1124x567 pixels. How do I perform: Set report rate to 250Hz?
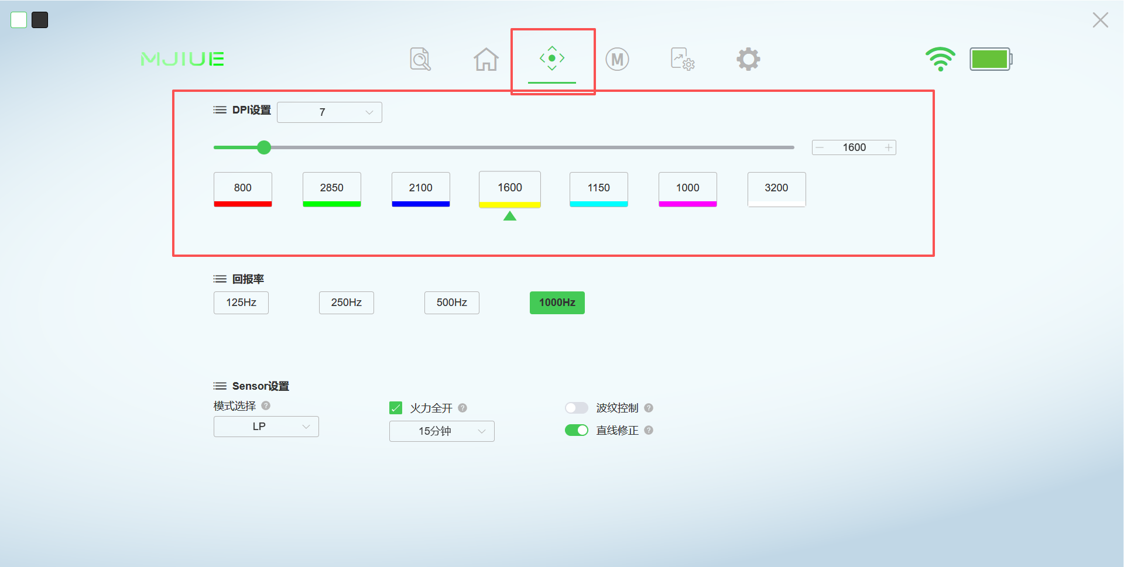click(x=347, y=303)
